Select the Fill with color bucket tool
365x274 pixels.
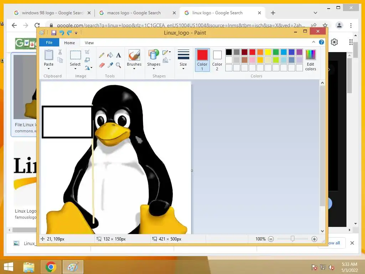110,55
